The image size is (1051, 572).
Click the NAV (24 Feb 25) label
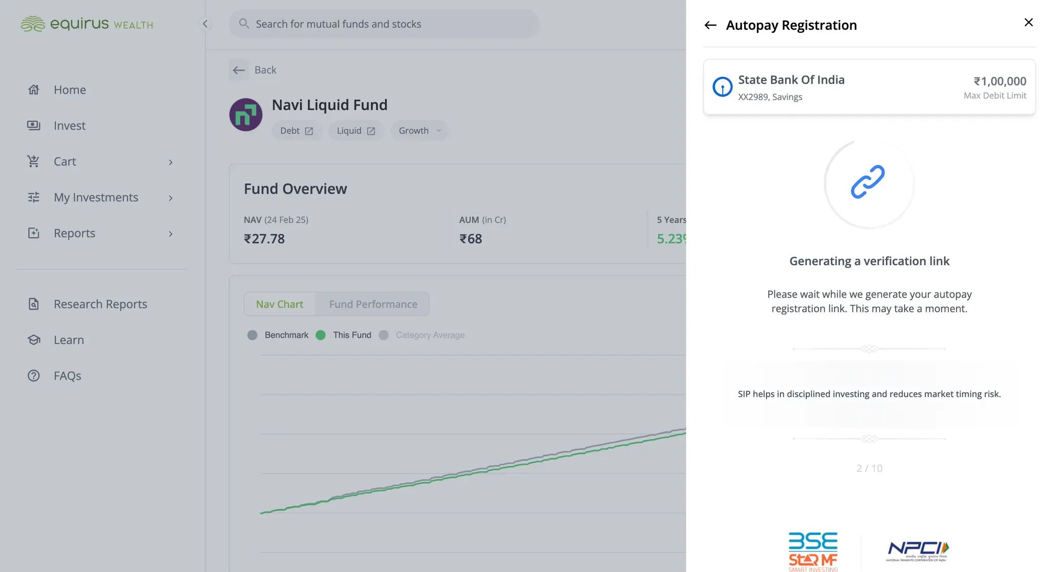[x=276, y=220]
